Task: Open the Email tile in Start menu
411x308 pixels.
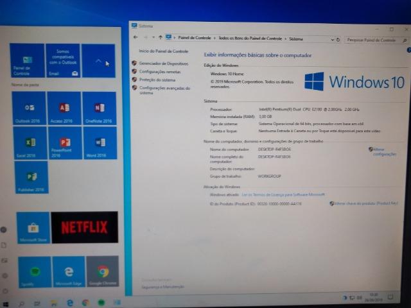Action: (63, 60)
